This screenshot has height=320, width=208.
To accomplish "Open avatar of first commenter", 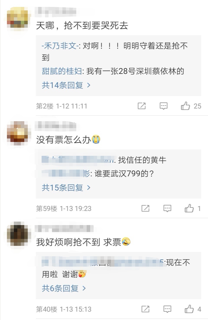I will [x=17, y=18].
